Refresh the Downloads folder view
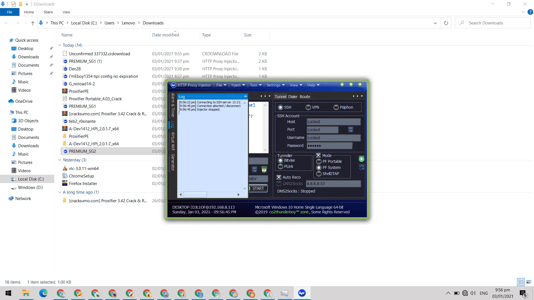This screenshot has height=300, width=534. click(x=446, y=23)
